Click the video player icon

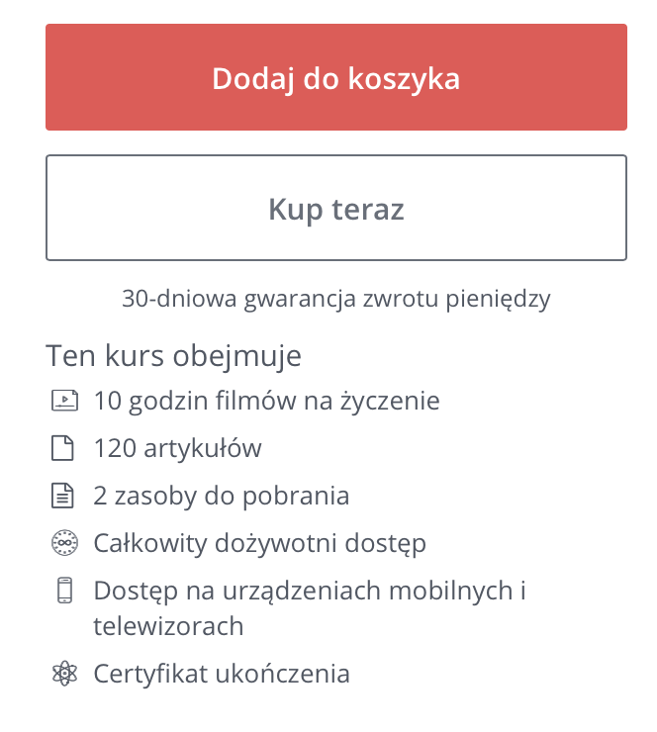[63, 401]
